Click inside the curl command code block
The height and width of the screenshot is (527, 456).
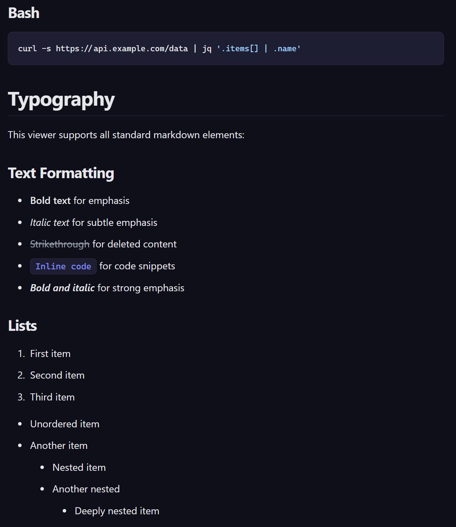tap(354, 48)
